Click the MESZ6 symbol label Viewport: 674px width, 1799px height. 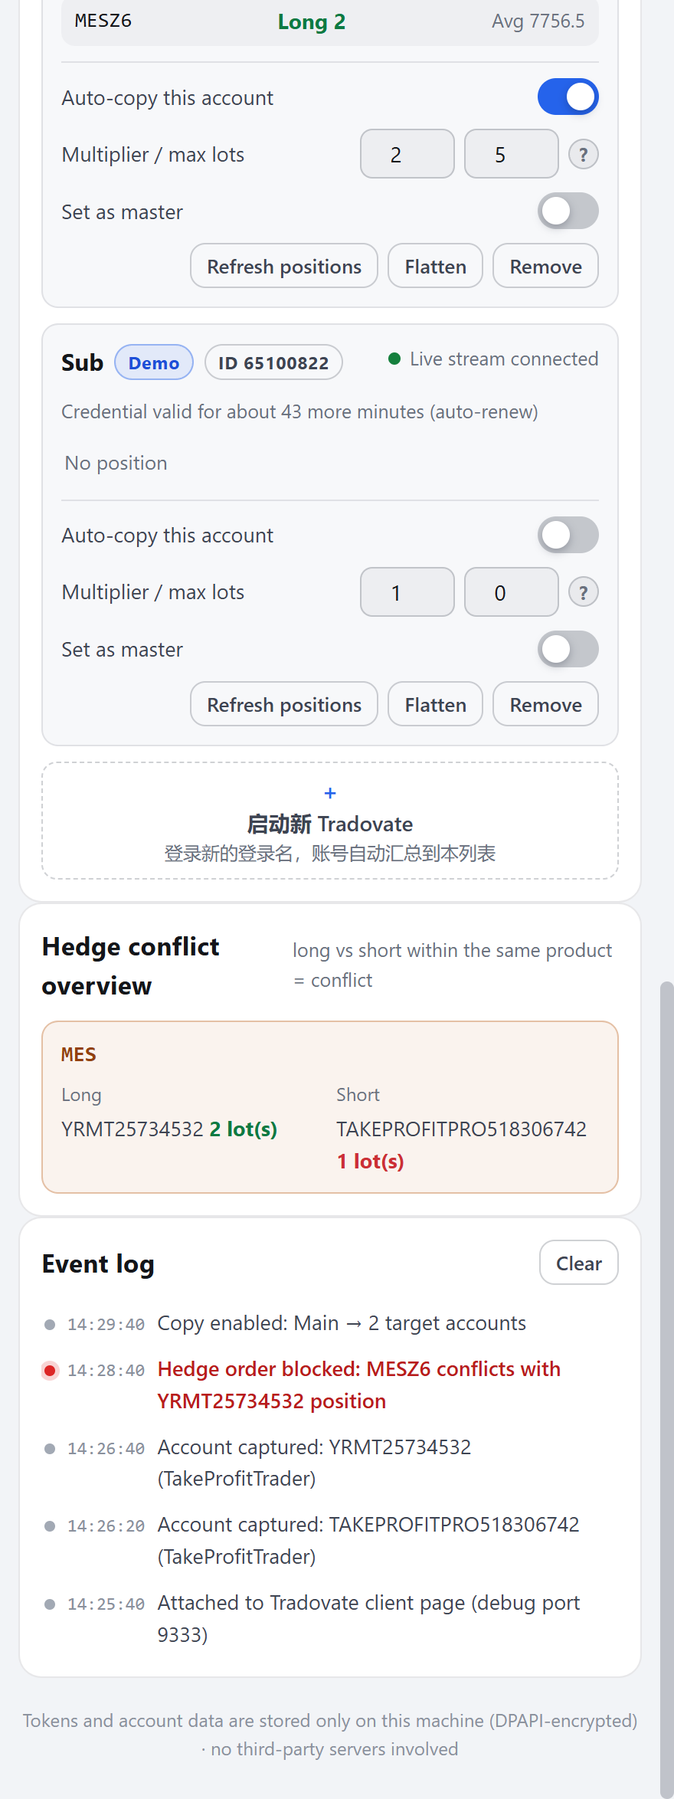[103, 21]
